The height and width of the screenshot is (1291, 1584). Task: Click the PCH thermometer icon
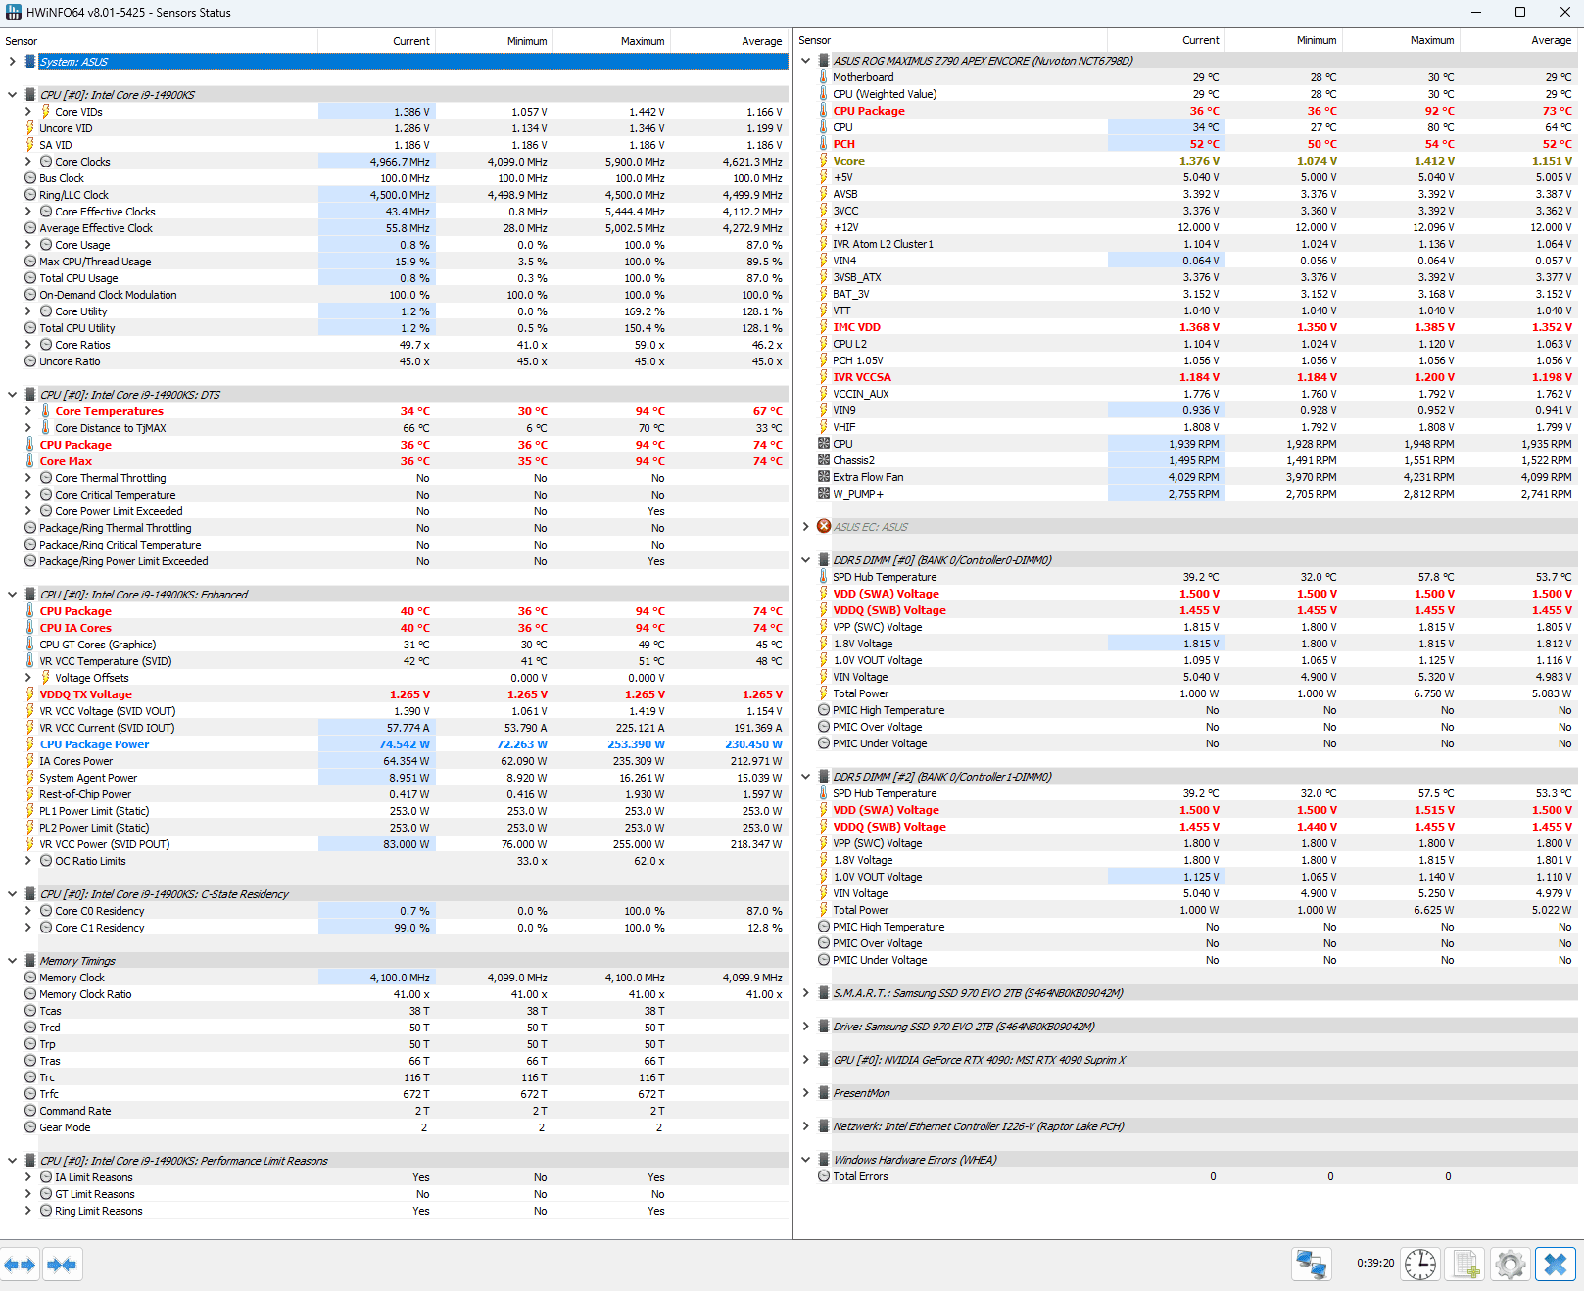pos(824,144)
